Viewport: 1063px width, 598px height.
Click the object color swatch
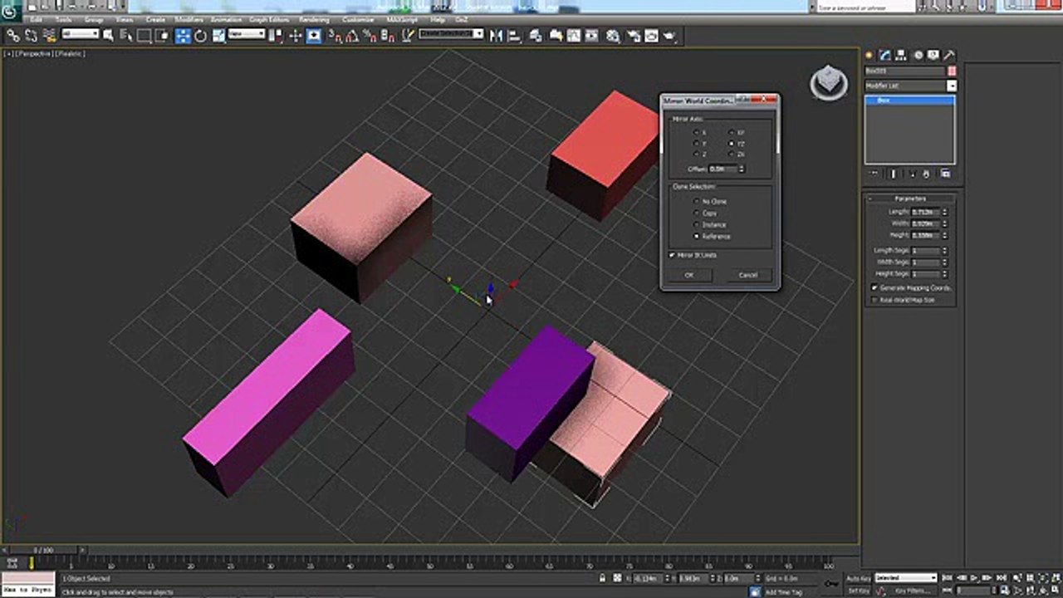952,71
